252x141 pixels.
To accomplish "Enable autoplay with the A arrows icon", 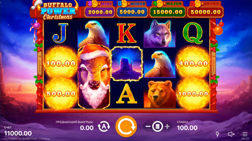I will (x=104, y=127).
